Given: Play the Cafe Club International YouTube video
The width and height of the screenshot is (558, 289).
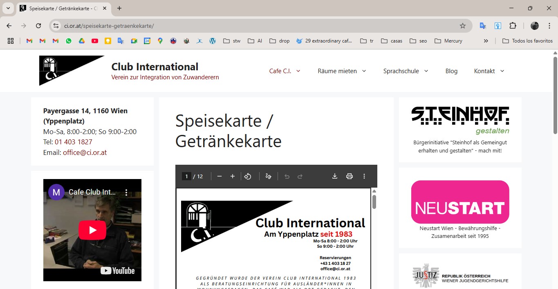Looking at the screenshot, I should (92, 230).
